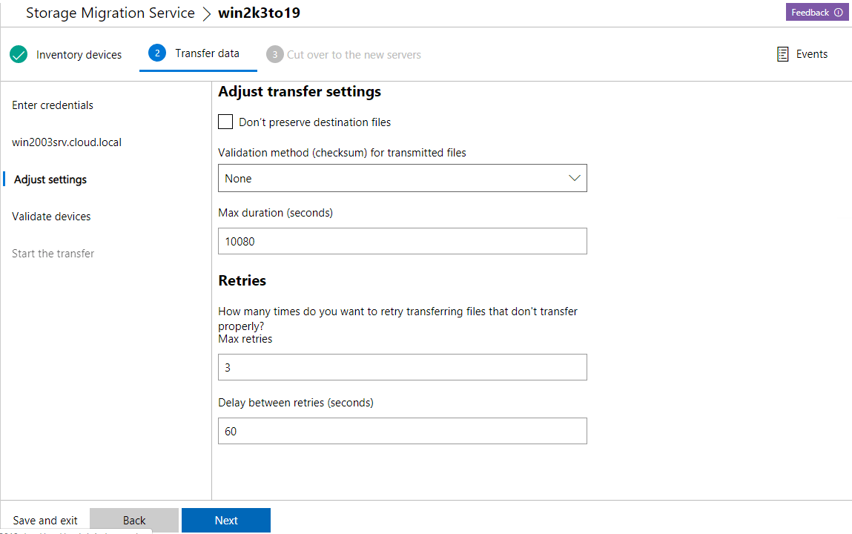This screenshot has width=852, height=534.
Task: Expand the Validation method dropdown arrow
Action: click(x=574, y=178)
